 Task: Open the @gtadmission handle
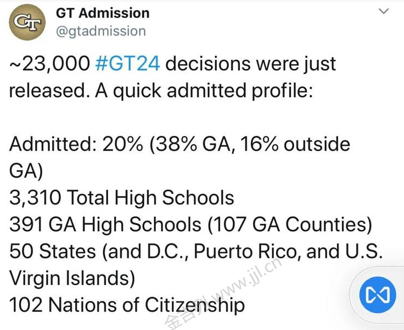101,31
